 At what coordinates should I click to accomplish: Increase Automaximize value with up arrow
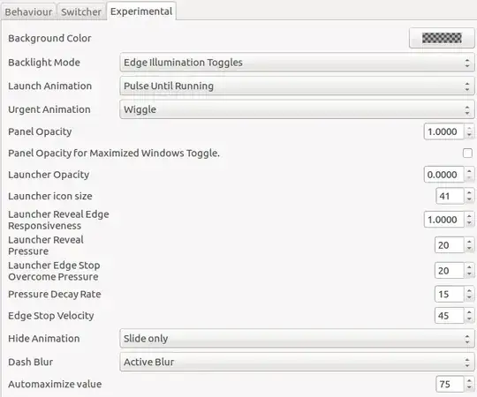[469, 380]
